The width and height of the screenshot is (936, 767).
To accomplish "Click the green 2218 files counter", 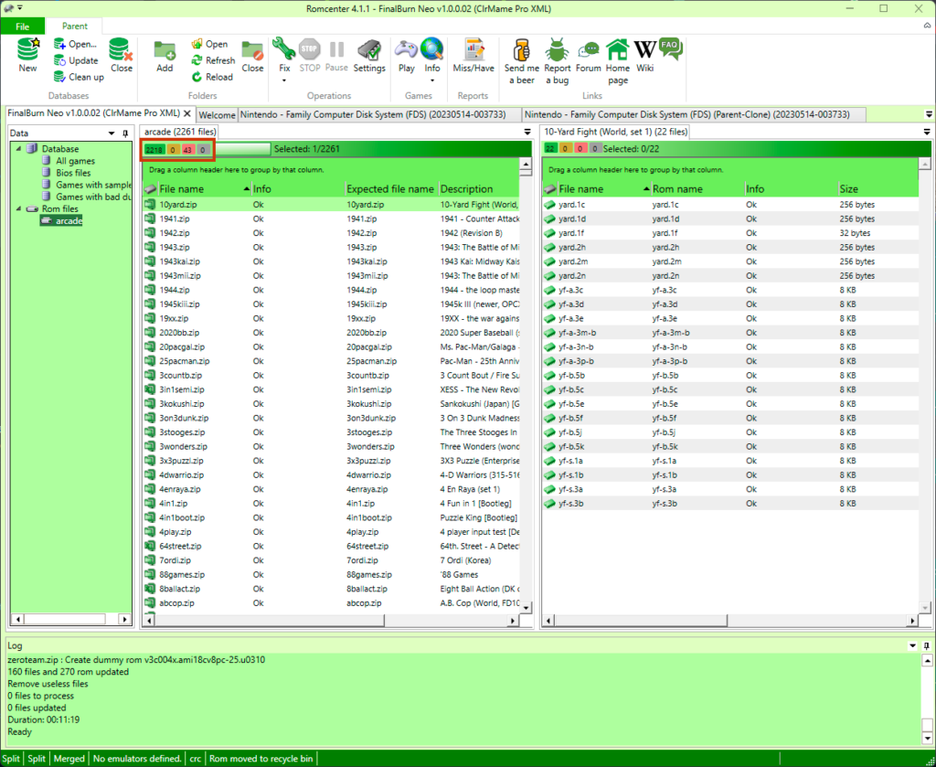I will point(154,149).
